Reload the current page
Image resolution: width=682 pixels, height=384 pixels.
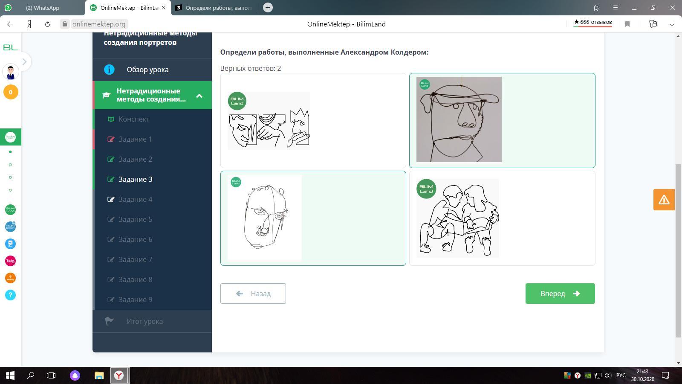click(x=47, y=24)
